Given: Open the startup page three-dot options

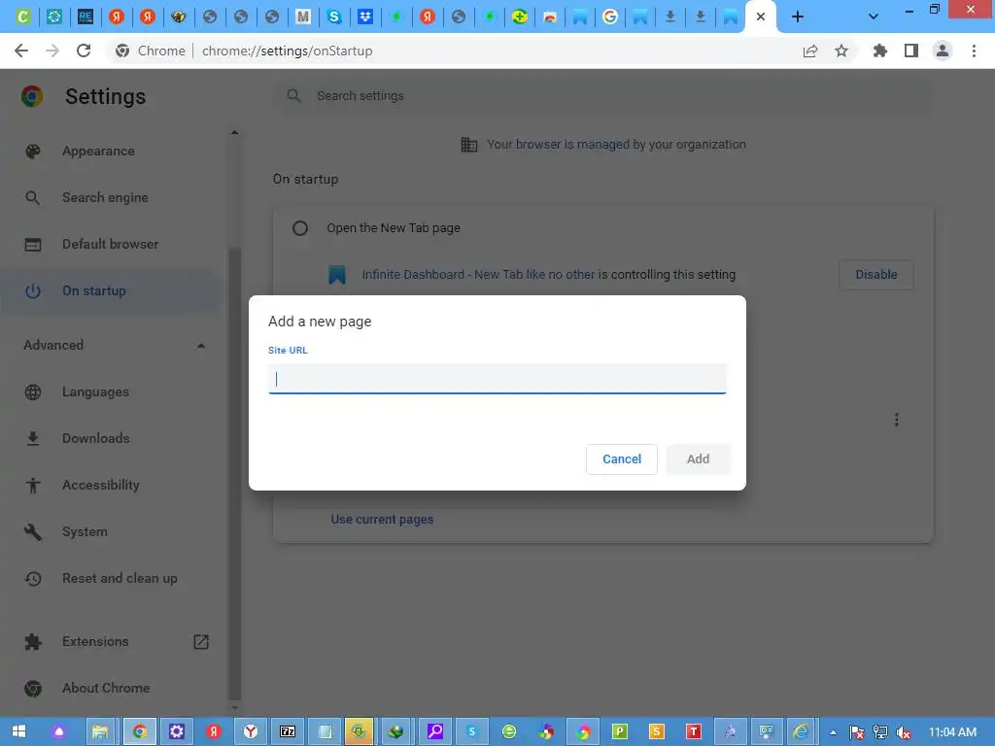Looking at the screenshot, I should (896, 420).
